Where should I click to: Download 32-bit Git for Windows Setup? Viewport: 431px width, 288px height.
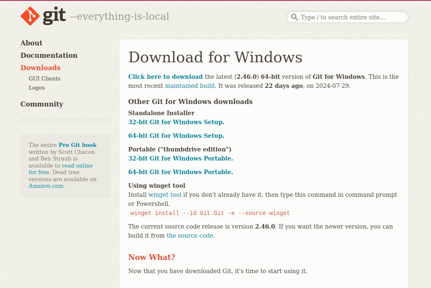point(176,122)
